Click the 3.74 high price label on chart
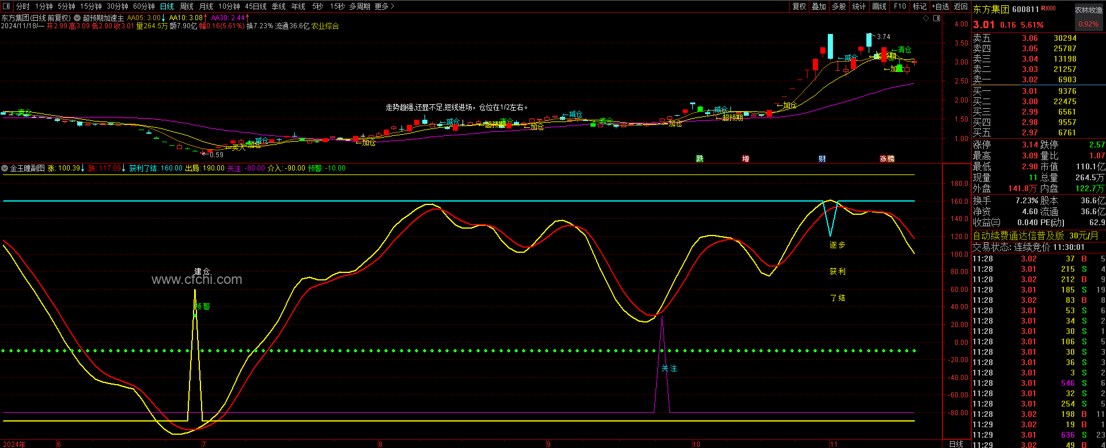The width and height of the screenshot is (1106, 448). pos(884,36)
